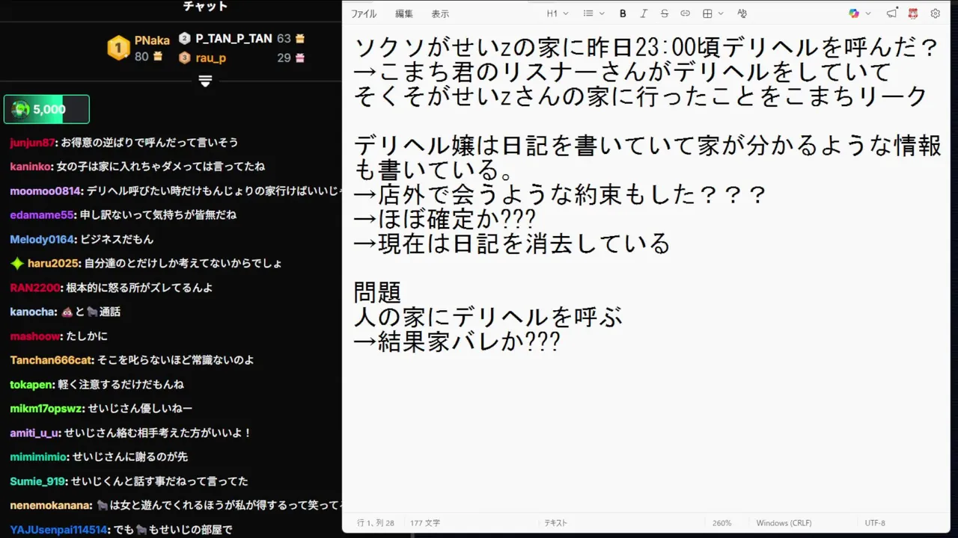Click username Sumie_919 in chat
Viewport: 958px width, 538px height.
point(38,481)
